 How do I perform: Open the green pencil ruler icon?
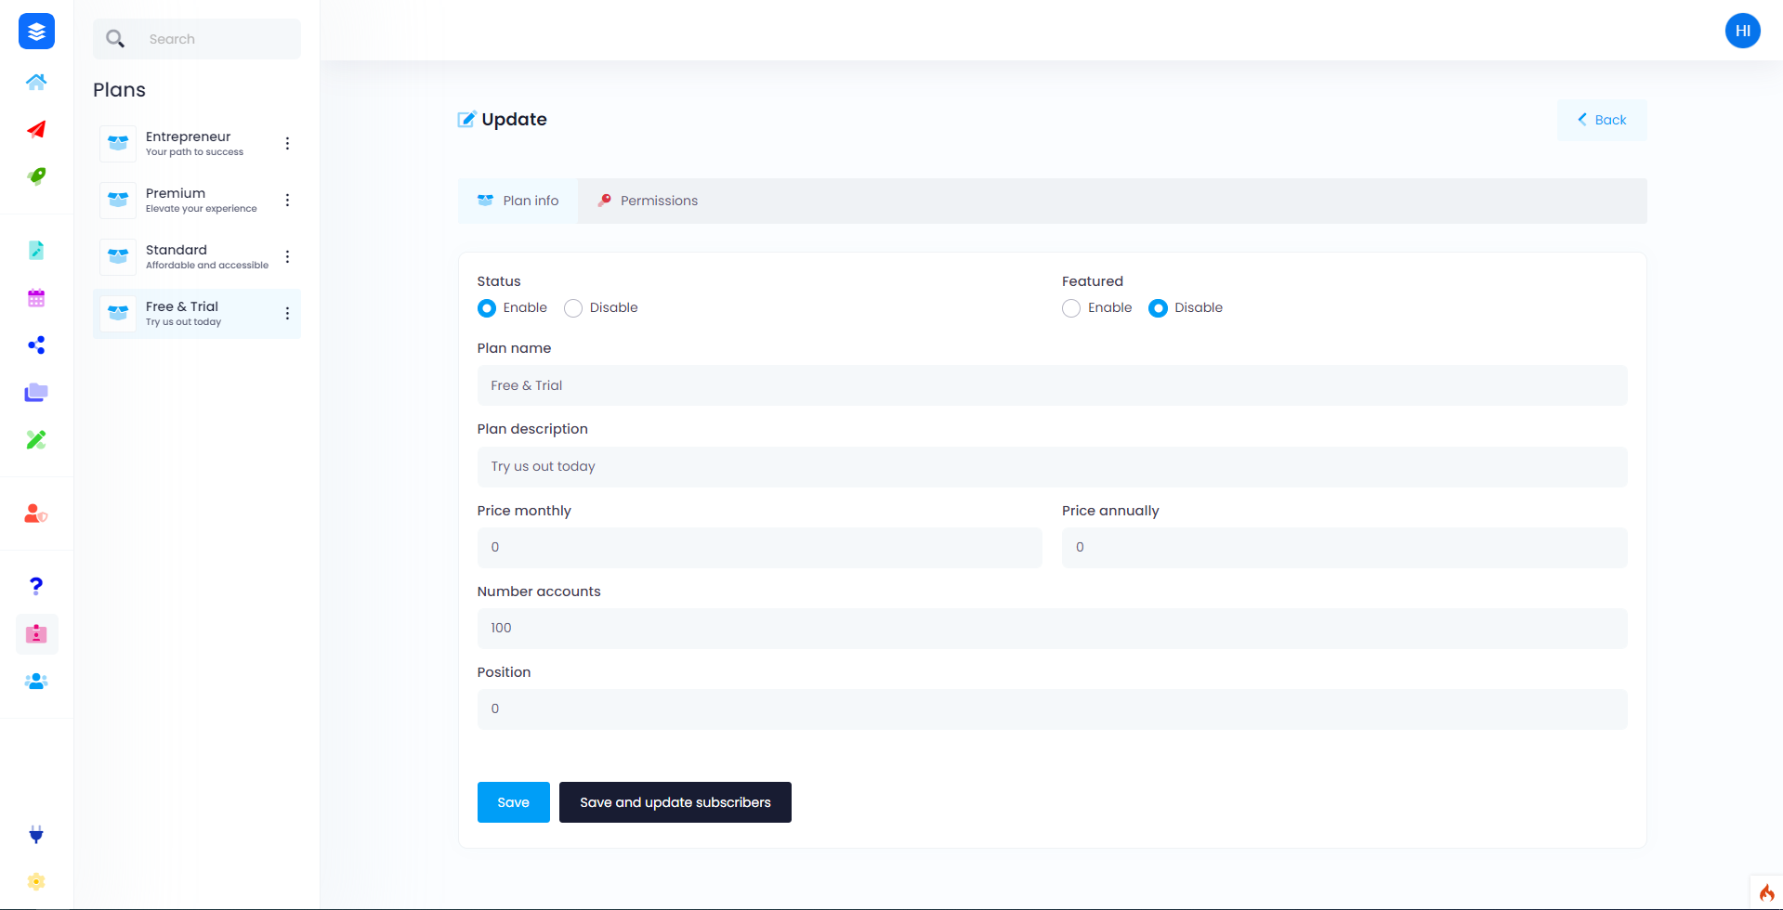[36, 439]
